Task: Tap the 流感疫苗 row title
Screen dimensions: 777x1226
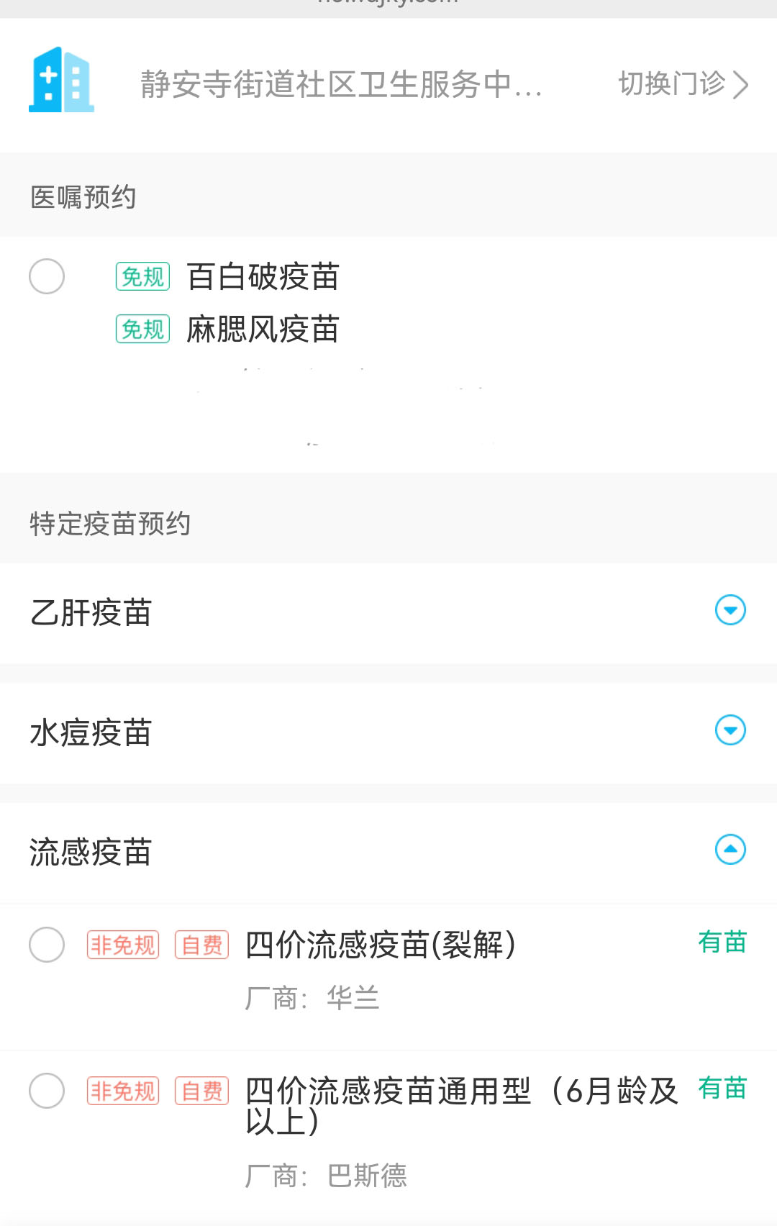Action: tap(91, 852)
